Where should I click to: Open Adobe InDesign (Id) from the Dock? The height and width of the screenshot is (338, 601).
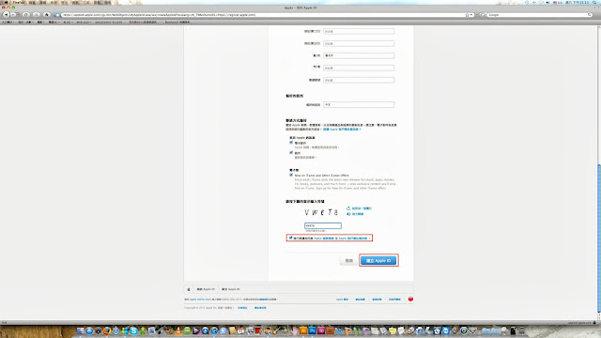[321, 330]
